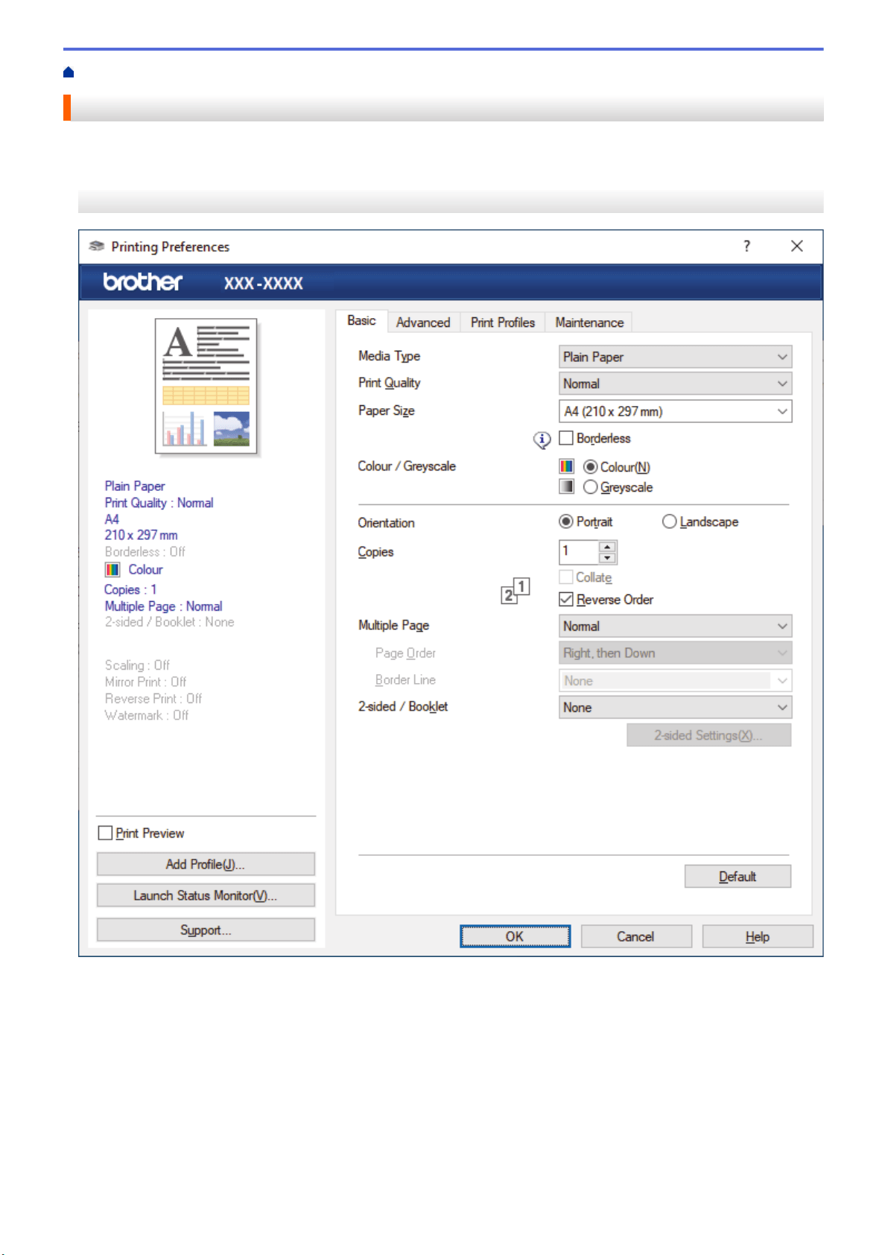888x1255 pixels.
Task: Increase copies with the up arrow
Action: pos(608,547)
